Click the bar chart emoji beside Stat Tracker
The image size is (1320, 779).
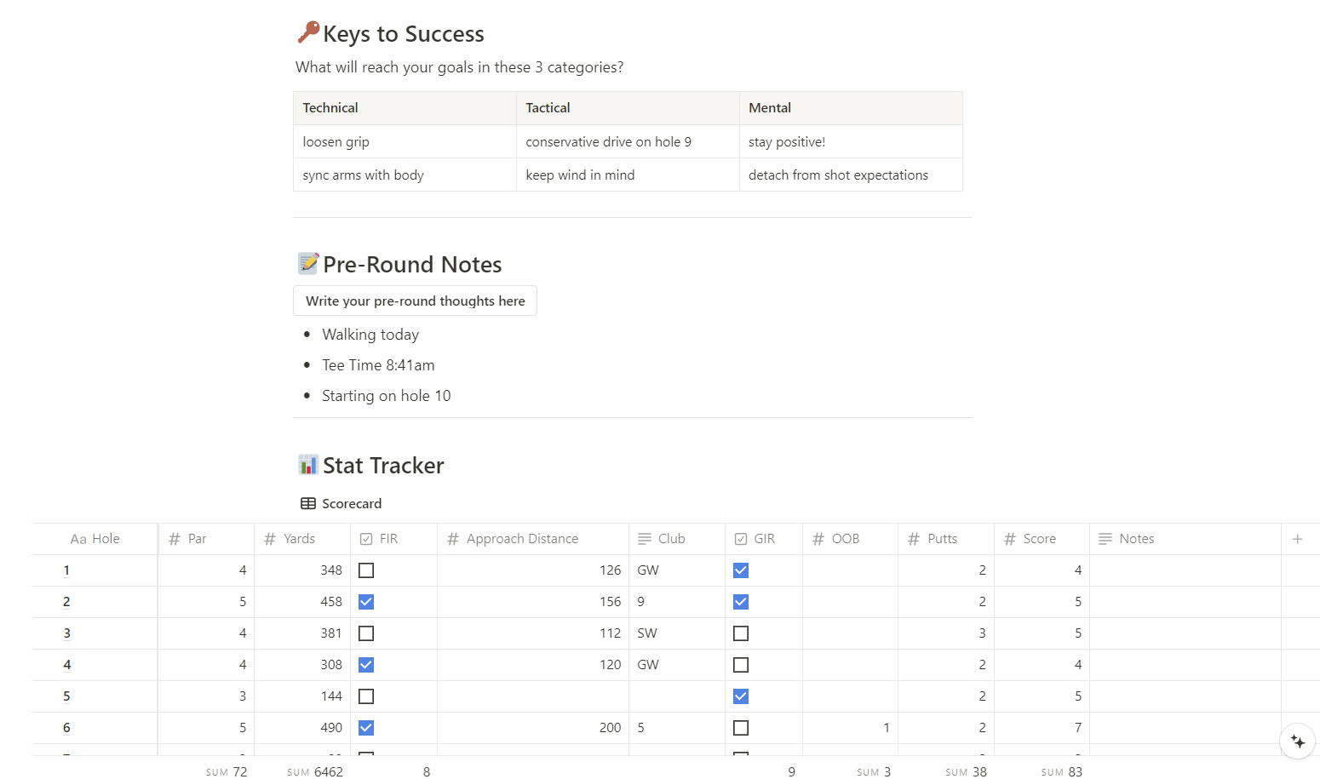tap(307, 465)
